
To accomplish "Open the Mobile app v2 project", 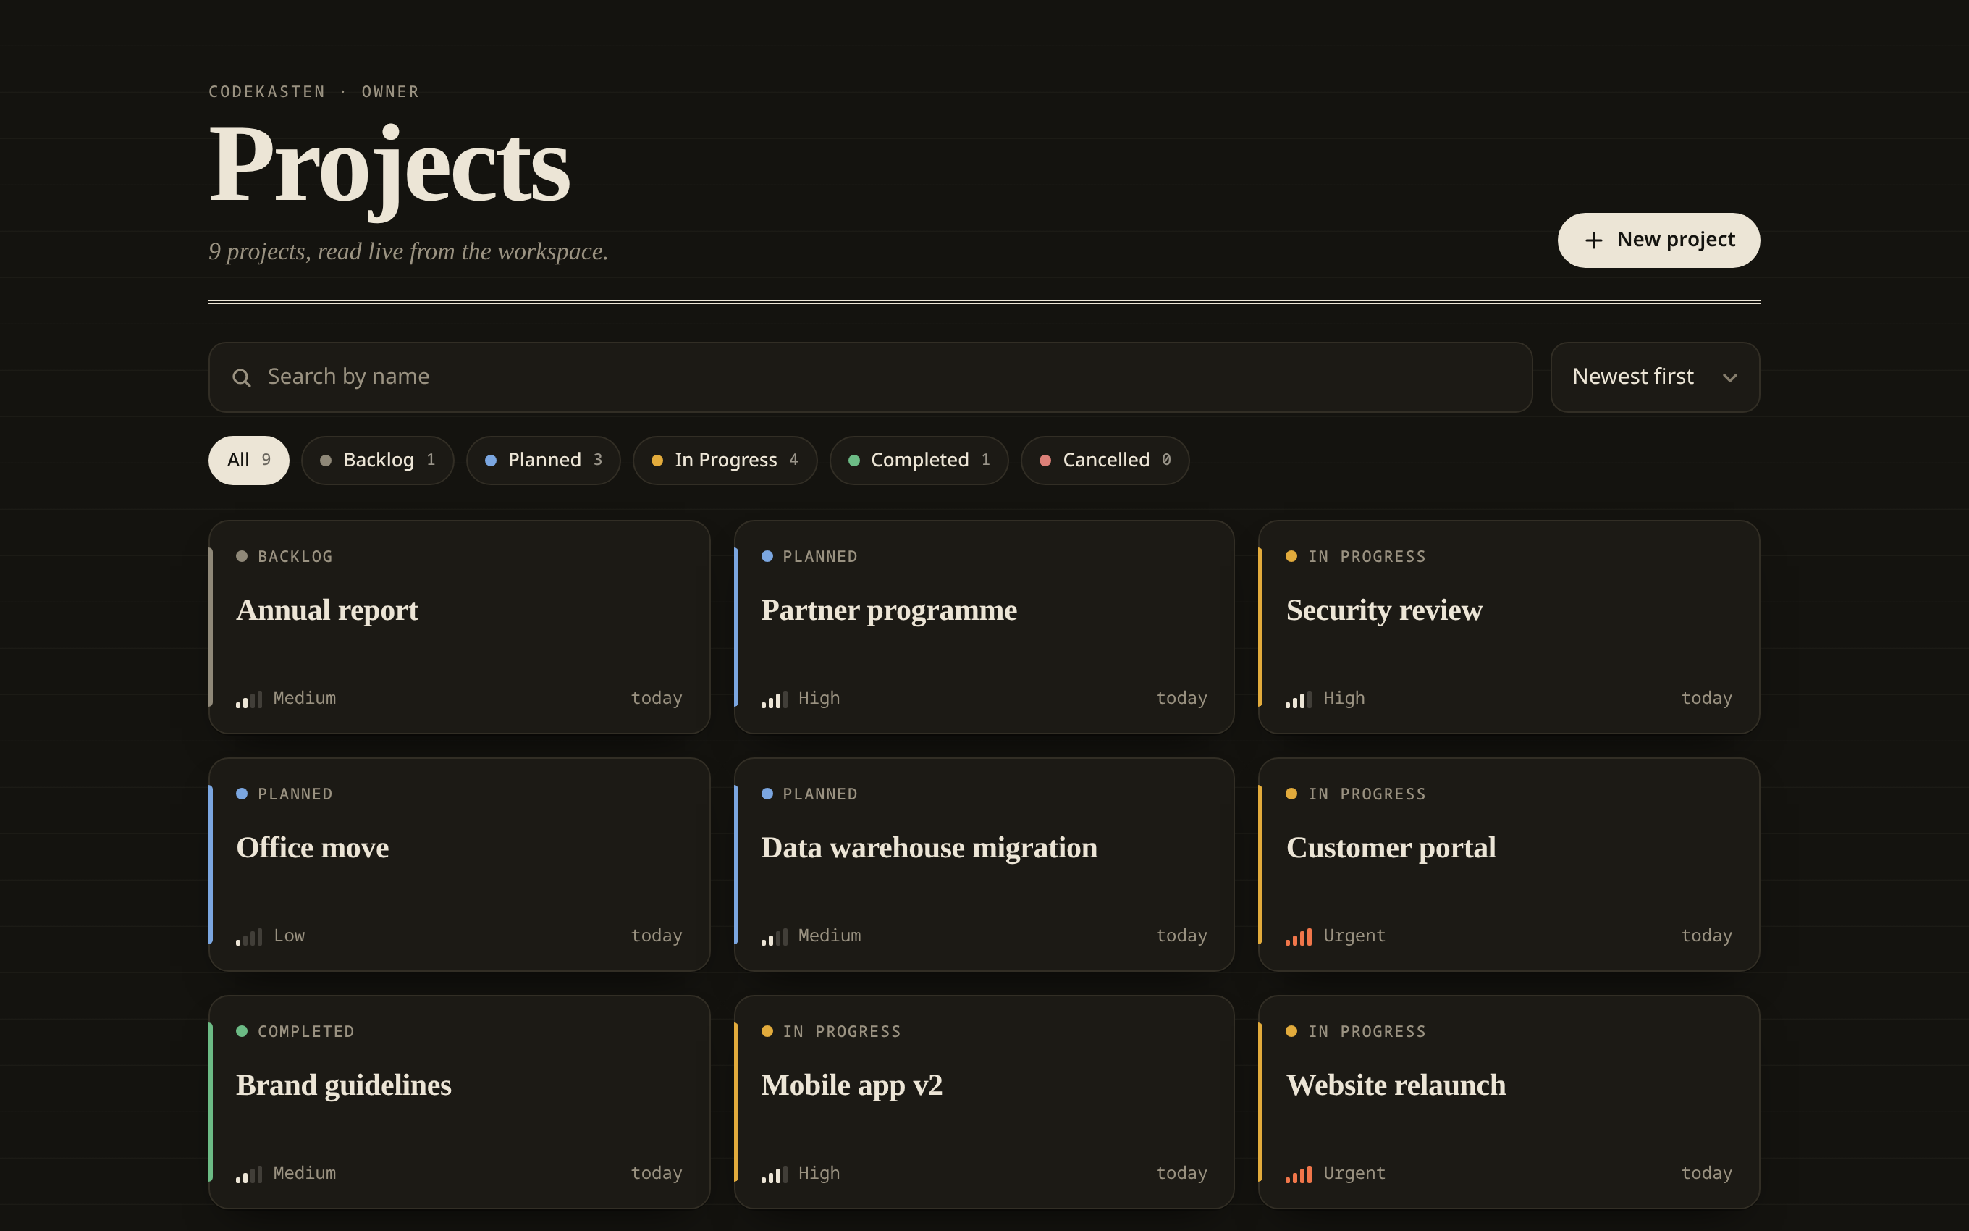I will click(x=984, y=1101).
